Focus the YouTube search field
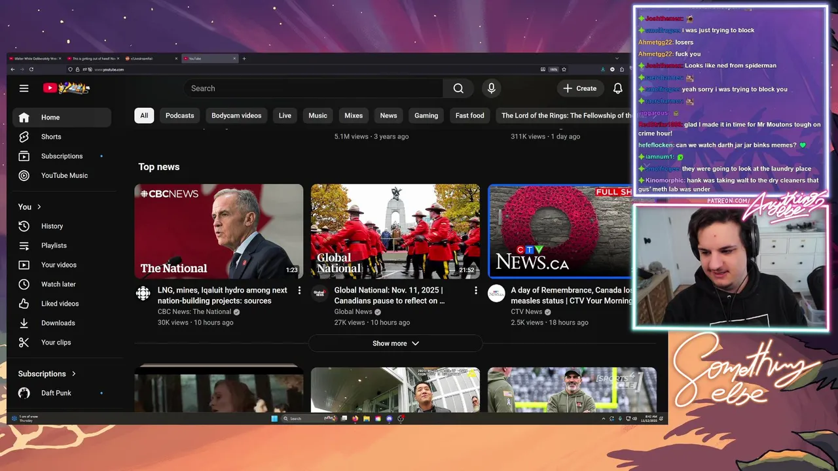838x471 pixels. [314, 88]
